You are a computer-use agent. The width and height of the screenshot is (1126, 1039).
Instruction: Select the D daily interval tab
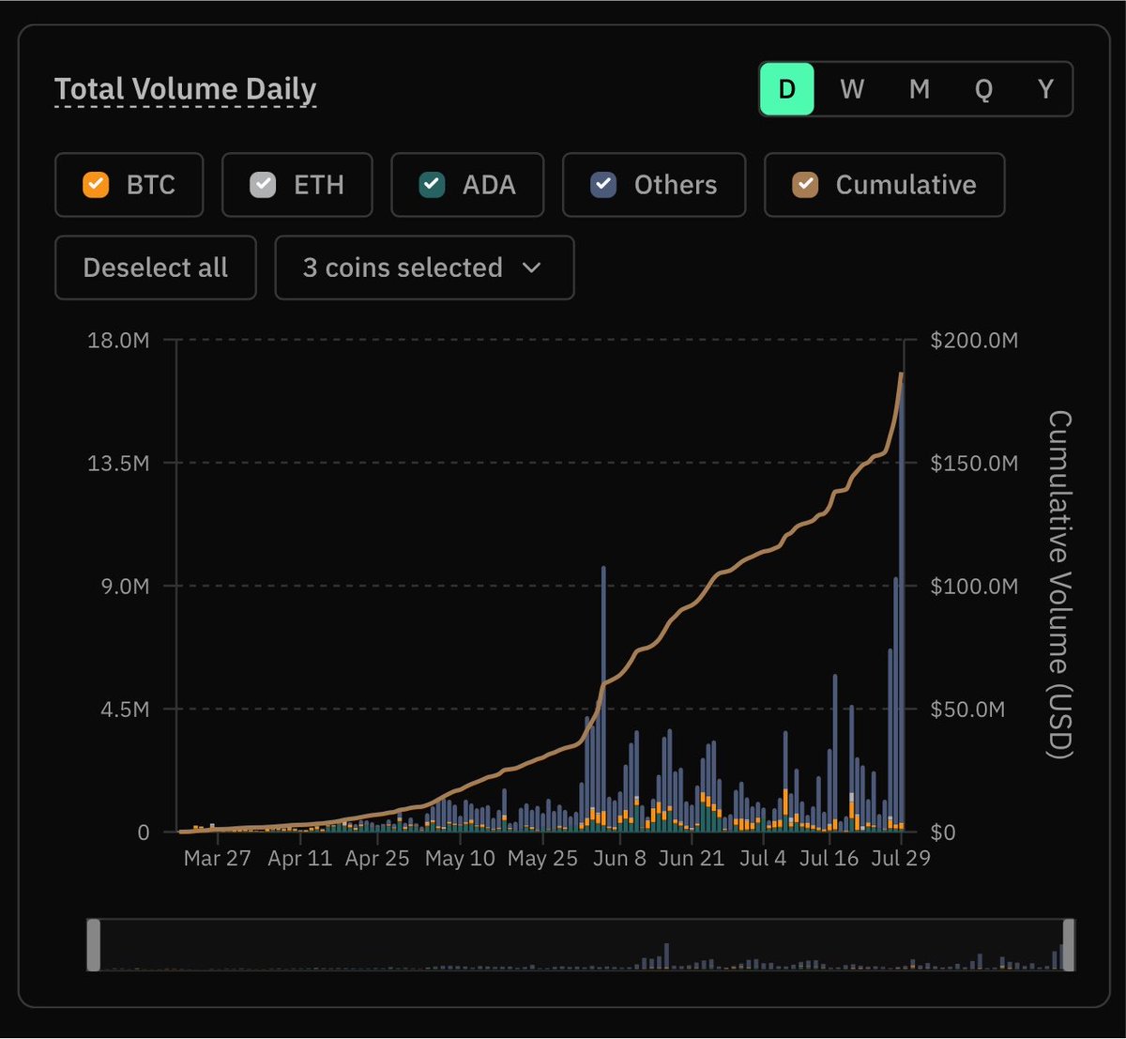pos(786,89)
